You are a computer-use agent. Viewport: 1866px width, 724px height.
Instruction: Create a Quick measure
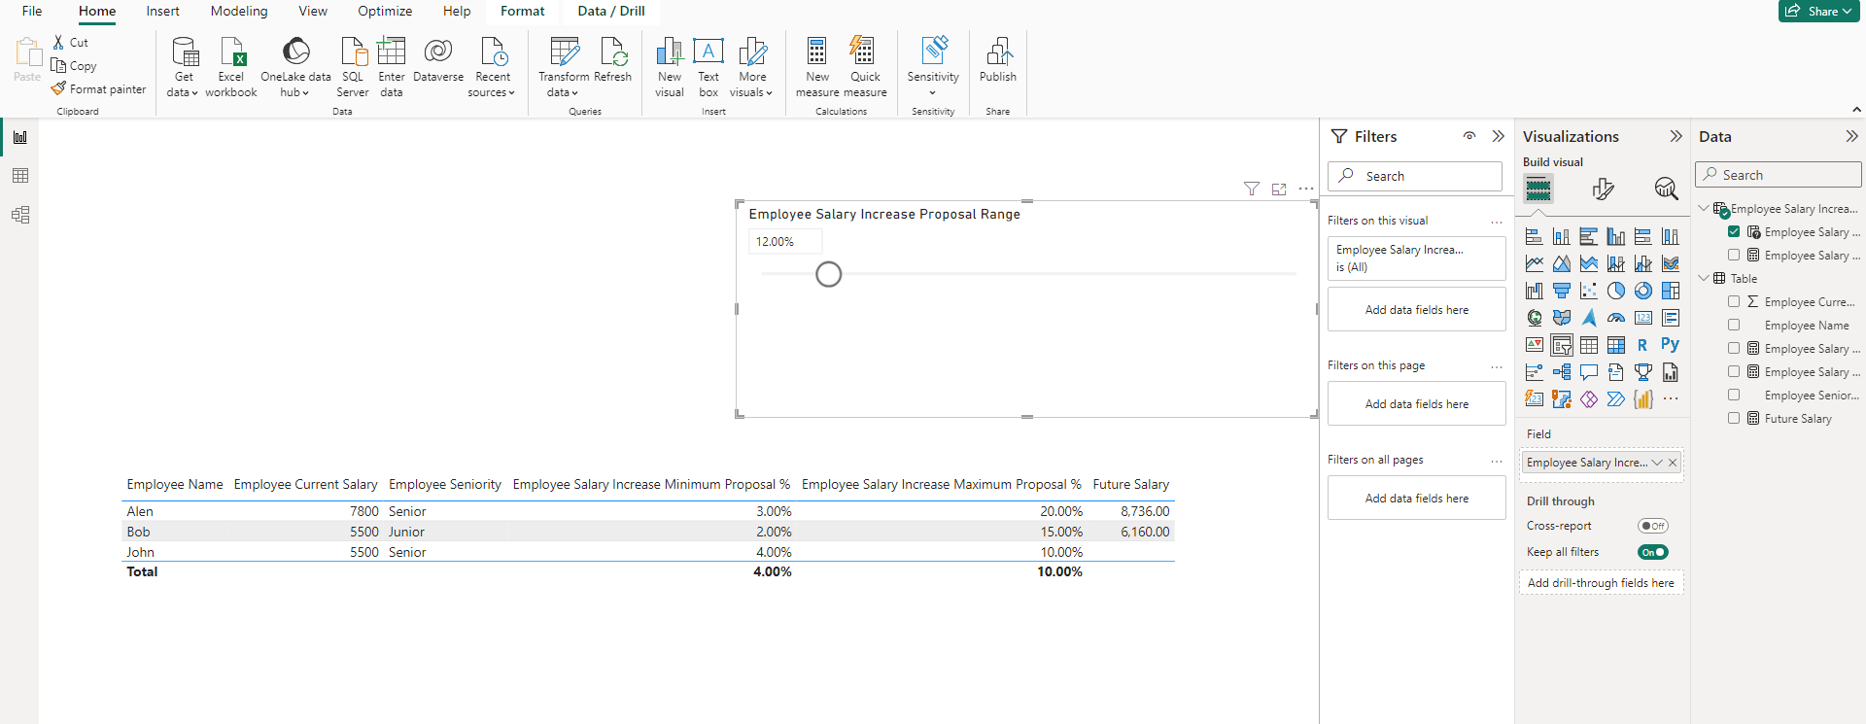click(x=865, y=67)
